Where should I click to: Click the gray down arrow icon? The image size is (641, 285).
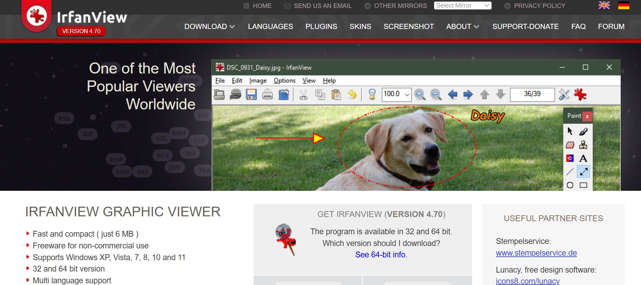point(500,94)
